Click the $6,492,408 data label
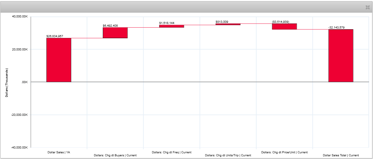Screen dimensions: 373x159 (111, 26)
